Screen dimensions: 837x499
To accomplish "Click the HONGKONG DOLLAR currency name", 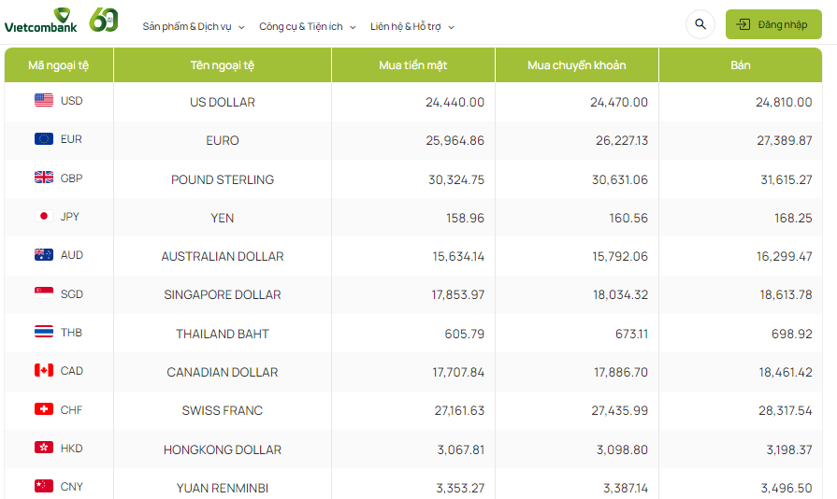I will [223, 449].
